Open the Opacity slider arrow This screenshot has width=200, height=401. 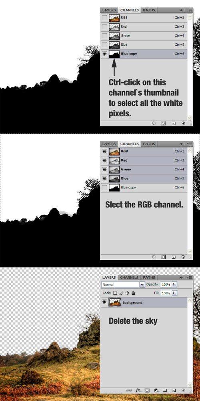click(174, 284)
